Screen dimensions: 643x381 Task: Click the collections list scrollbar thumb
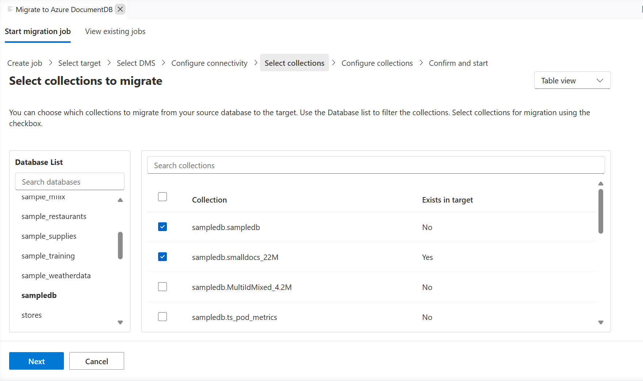click(601, 211)
